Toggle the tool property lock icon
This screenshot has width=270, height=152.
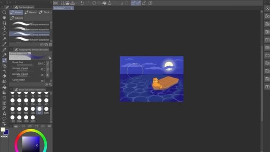(x=50, y=57)
